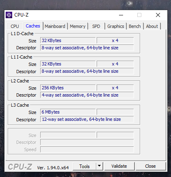This screenshot has height=177, width=171.
Task: Click the L1 D-Cache size 32 KBytes field
Action: coord(68,40)
